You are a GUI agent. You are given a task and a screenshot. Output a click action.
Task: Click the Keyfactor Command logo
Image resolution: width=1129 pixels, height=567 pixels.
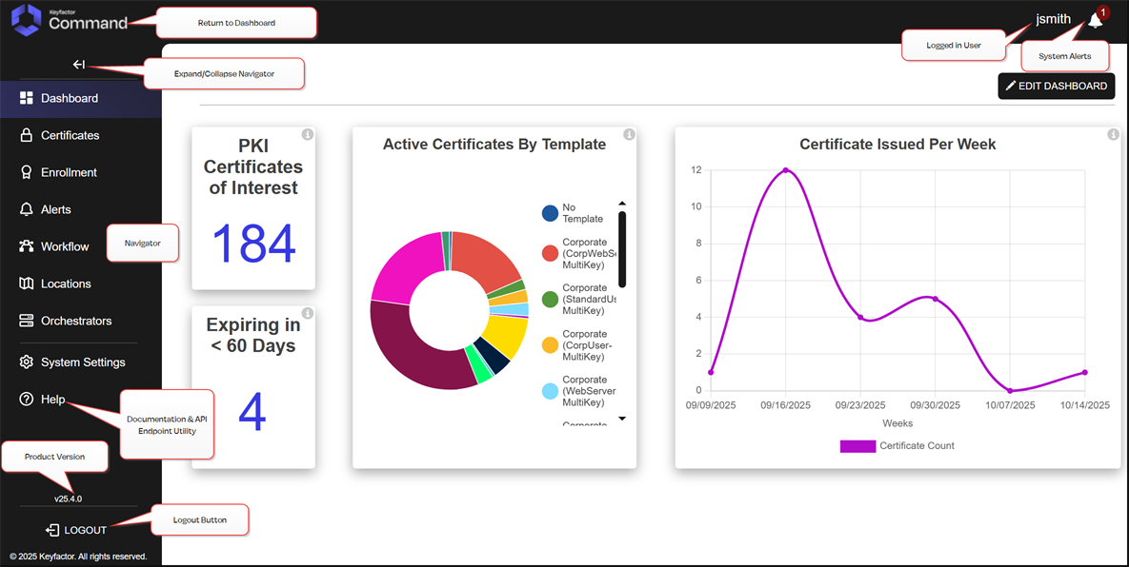[x=69, y=20]
